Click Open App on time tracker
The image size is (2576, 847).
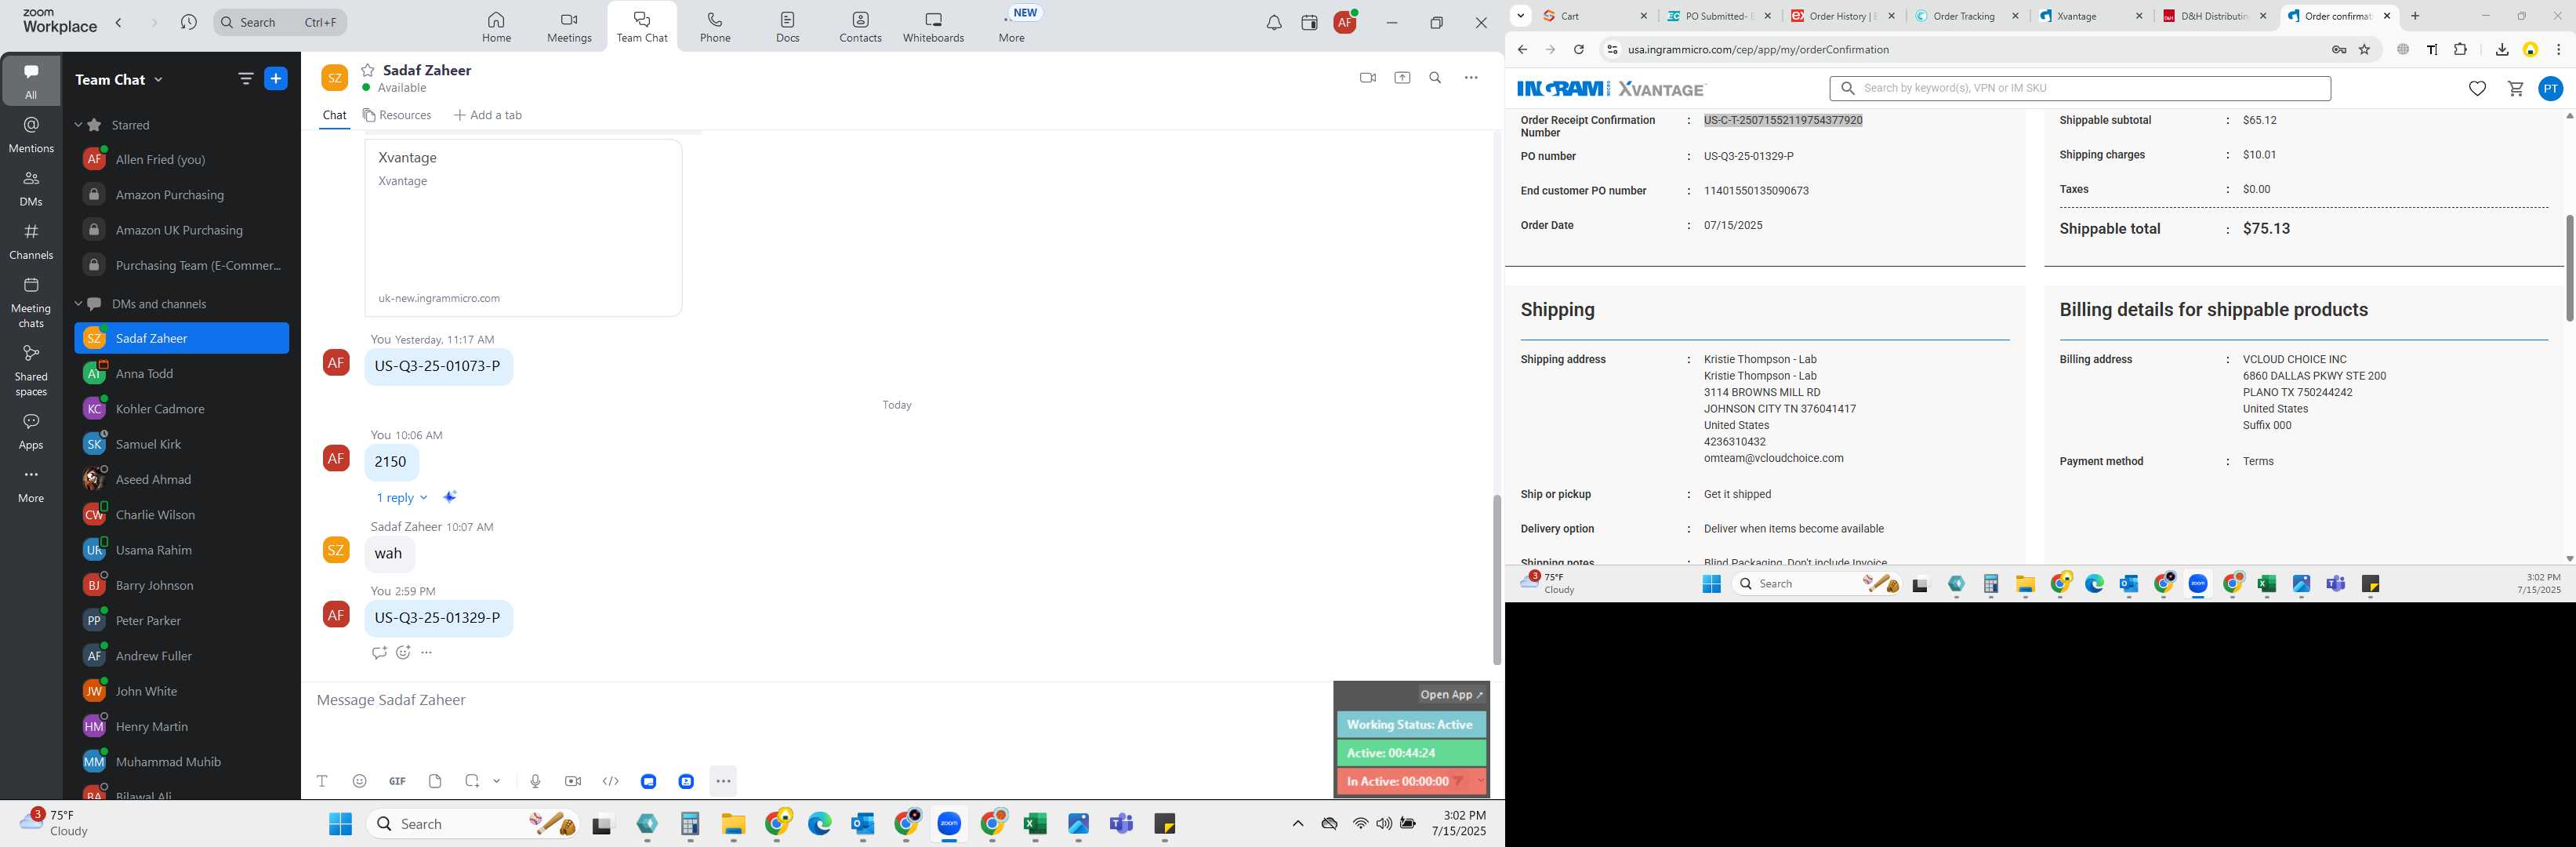(x=1452, y=695)
